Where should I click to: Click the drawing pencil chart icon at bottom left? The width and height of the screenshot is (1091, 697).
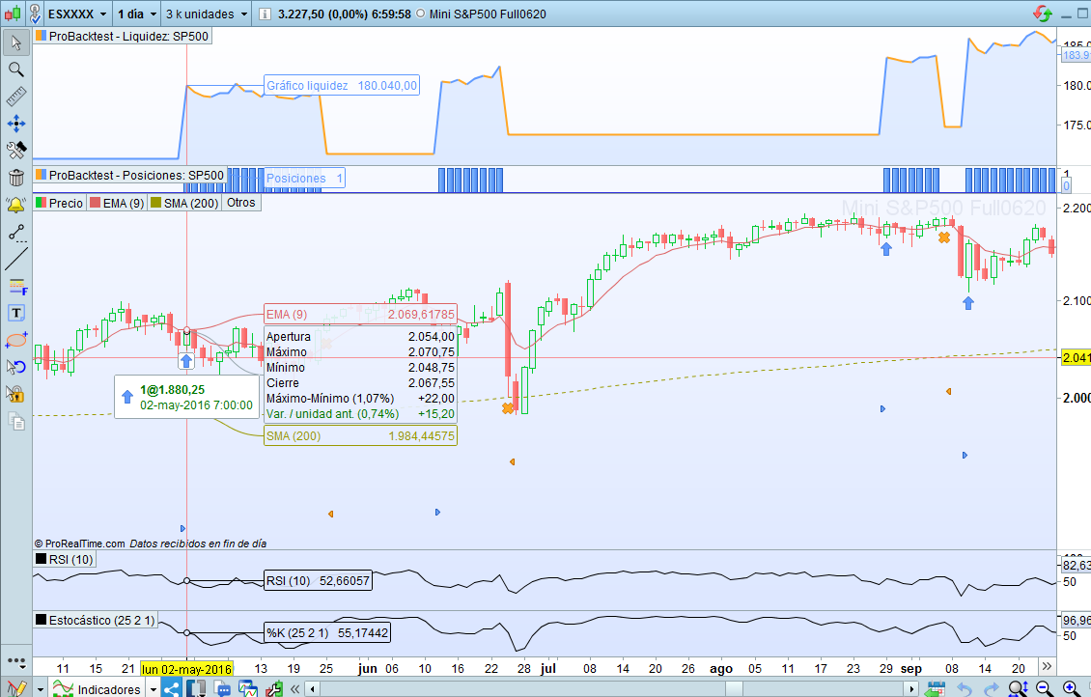[16, 688]
